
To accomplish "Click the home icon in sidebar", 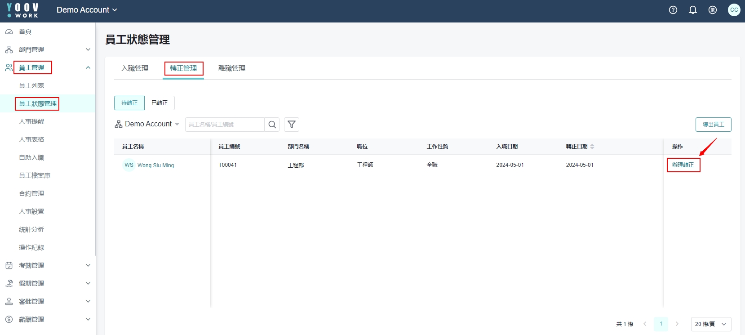I will pos(9,31).
